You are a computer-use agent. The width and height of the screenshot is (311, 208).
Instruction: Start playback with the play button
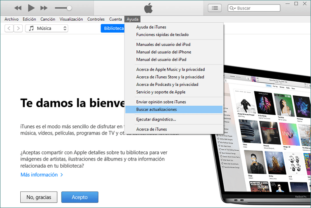point(31,8)
